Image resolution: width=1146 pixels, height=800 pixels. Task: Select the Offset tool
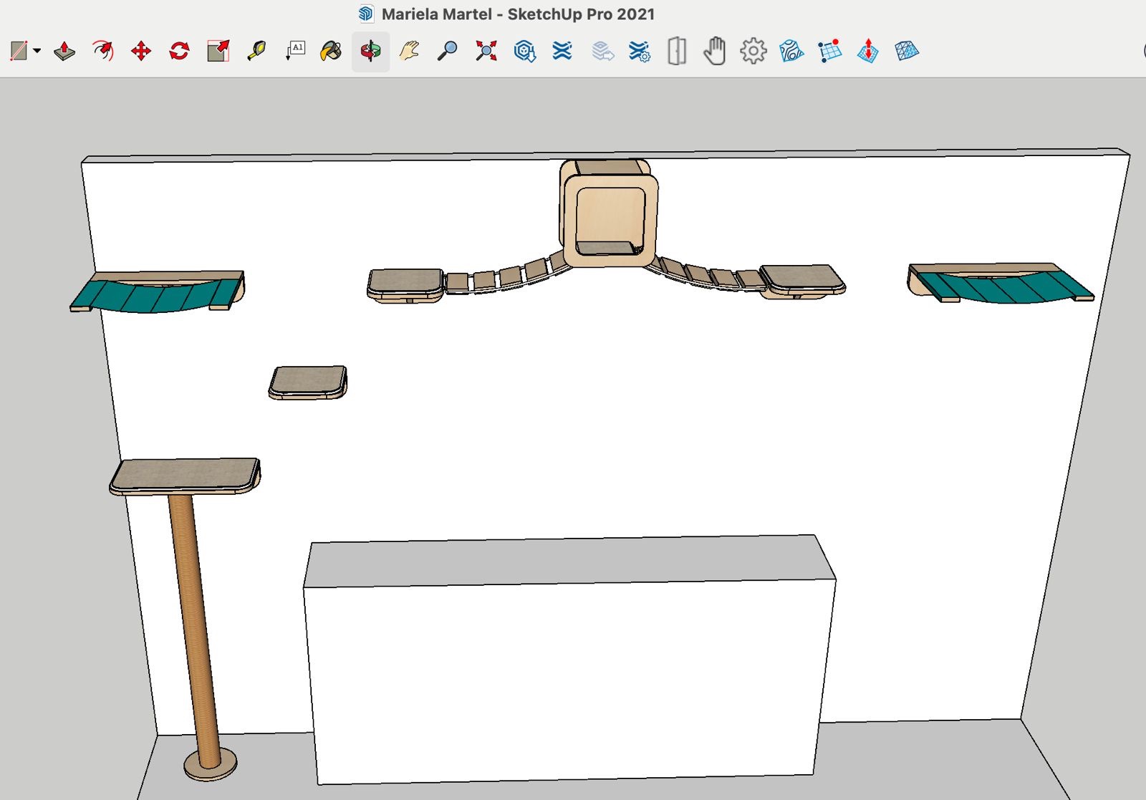(103, 51)
